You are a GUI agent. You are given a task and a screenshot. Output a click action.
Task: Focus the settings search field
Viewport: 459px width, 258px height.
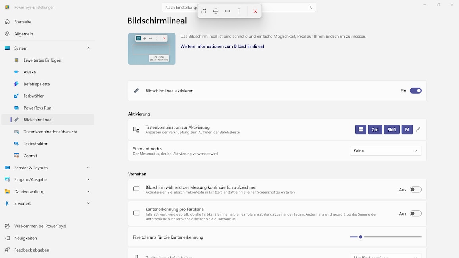(x=239, y=7)
